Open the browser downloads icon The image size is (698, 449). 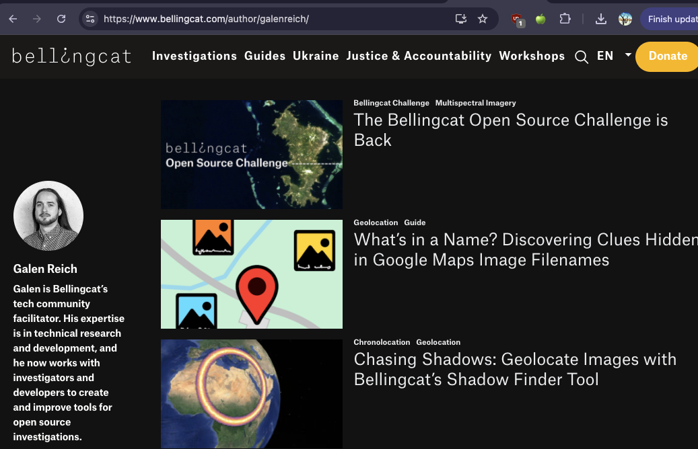pyautogui.click(x=601, y=19)
